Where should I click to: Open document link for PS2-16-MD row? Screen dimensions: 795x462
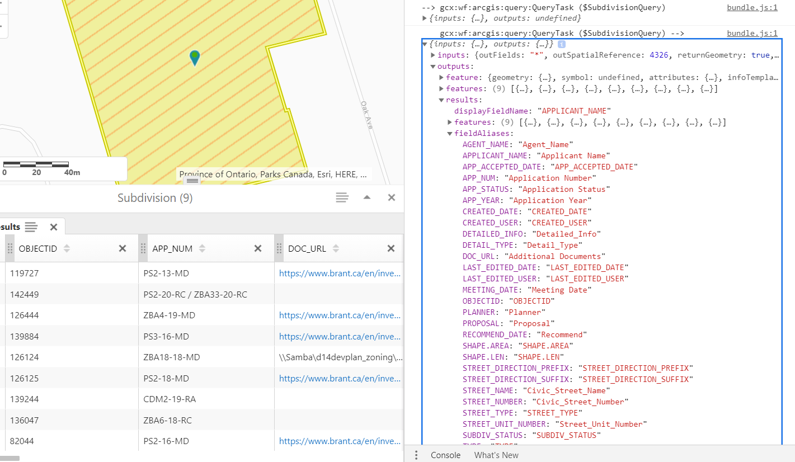point(340,441)
